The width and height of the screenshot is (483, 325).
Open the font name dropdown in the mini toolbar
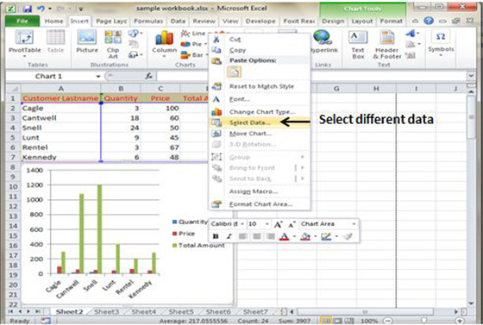coord(242,224)
